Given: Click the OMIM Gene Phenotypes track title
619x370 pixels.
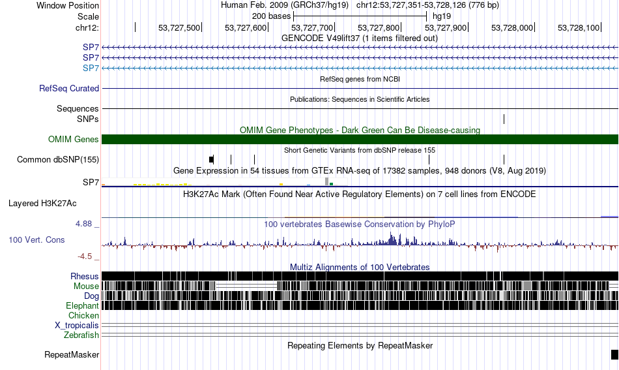Looking at the screenshot, I should [360, 130].
